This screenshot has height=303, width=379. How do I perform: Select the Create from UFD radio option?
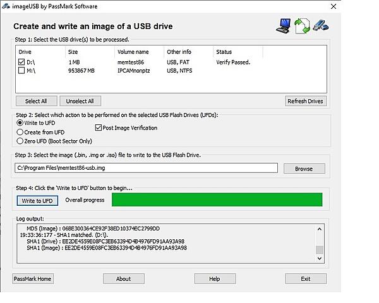pos(20,132)
